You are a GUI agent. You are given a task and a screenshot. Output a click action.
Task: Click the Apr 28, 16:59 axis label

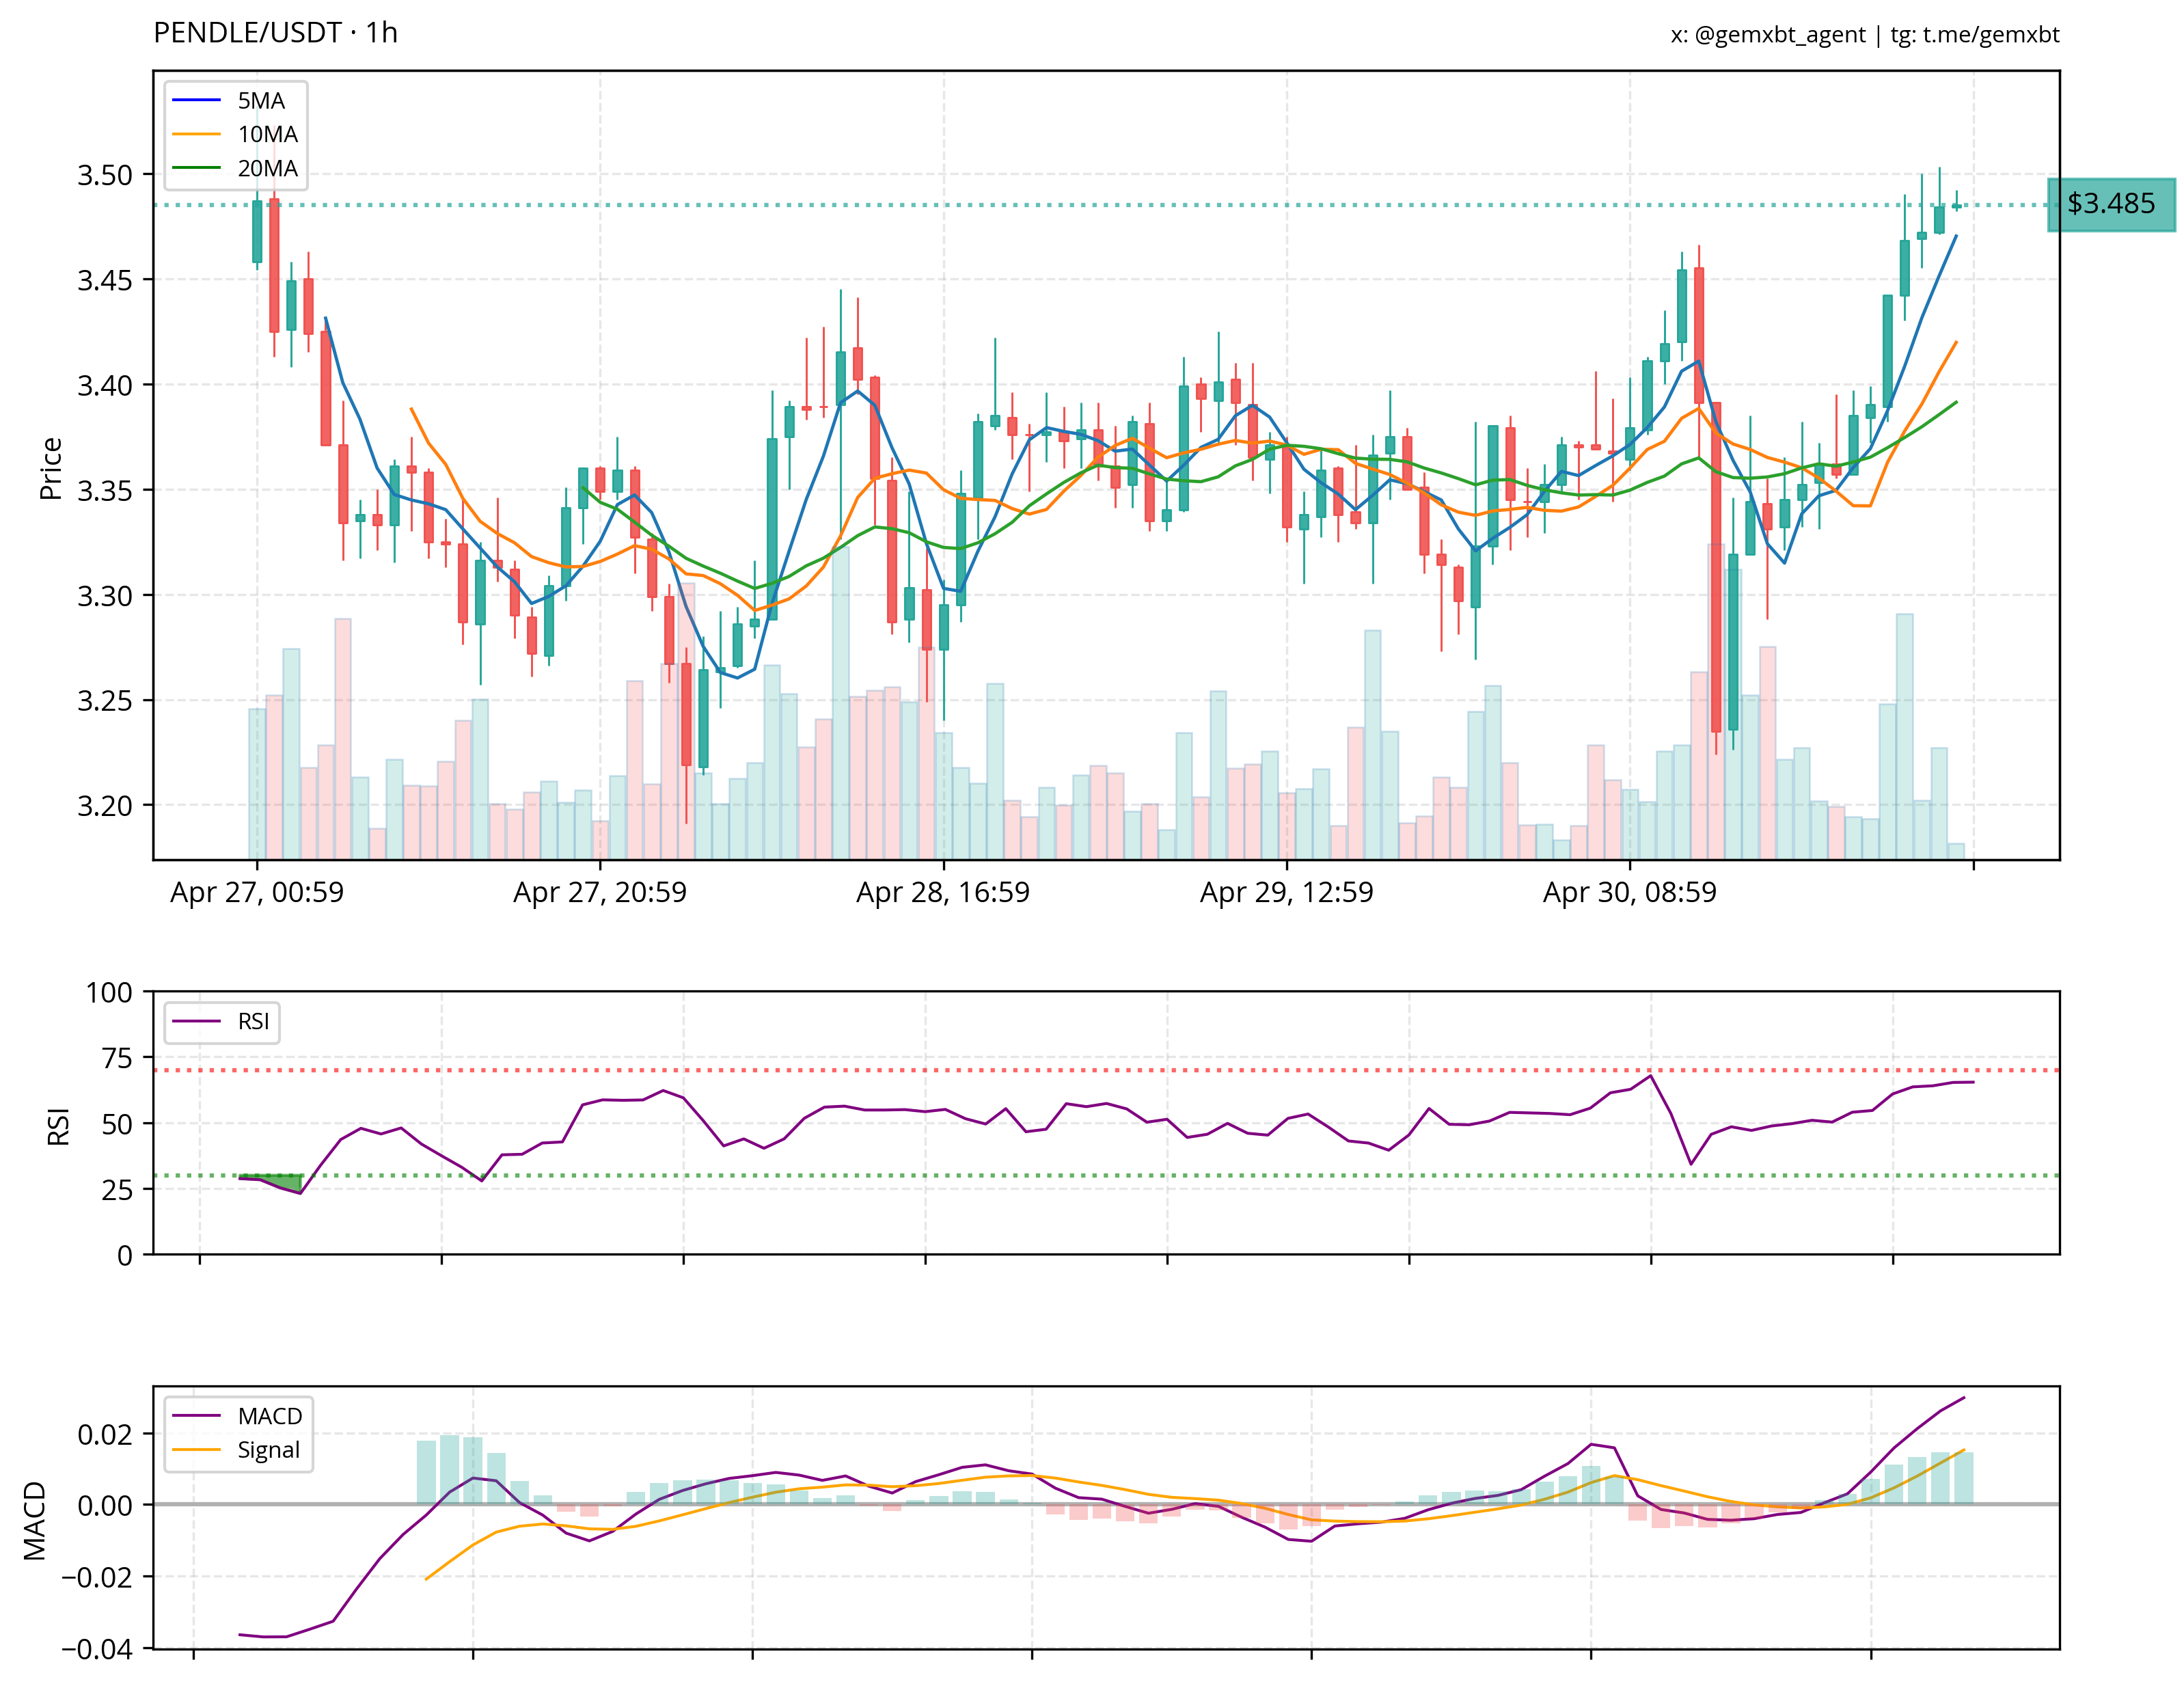(943, 892)
